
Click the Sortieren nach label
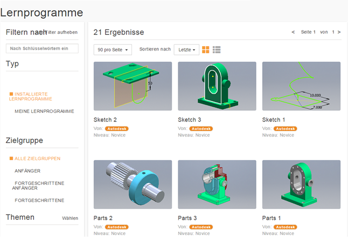[x=155, y=49]
